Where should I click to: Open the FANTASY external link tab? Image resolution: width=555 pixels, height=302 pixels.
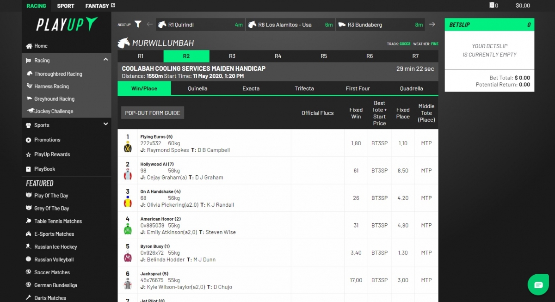click(100, 6)
